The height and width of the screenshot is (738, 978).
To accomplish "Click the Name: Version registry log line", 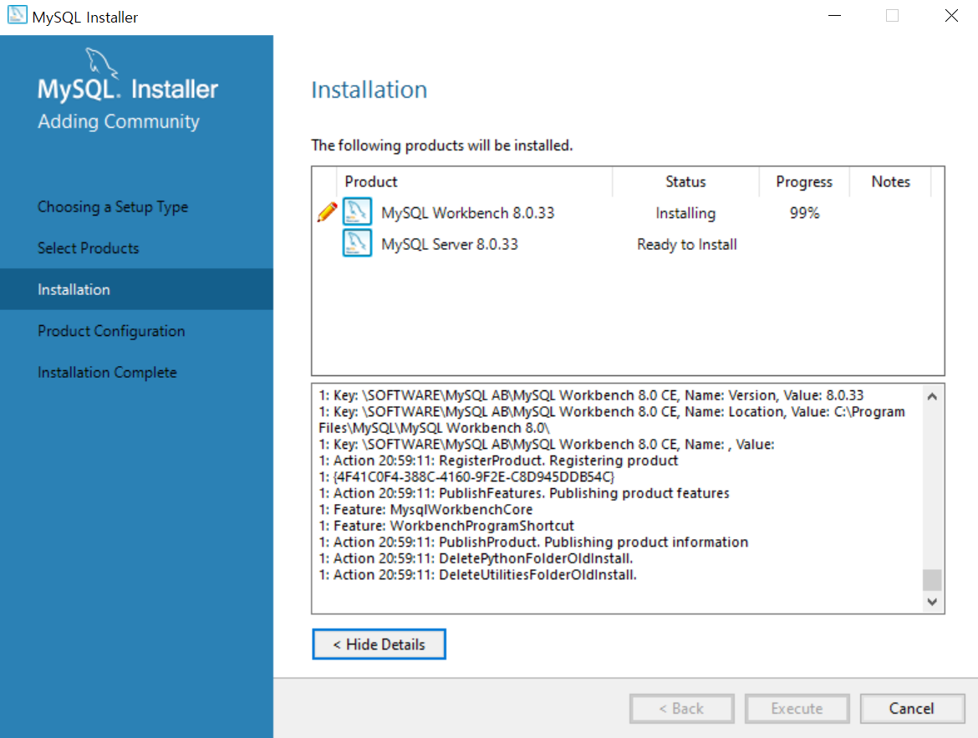I will pos(591,394).
